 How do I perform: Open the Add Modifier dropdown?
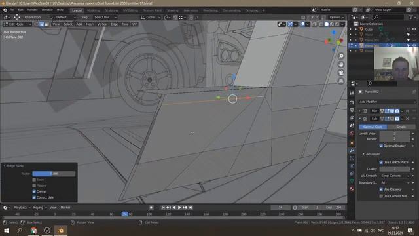click(387, 102)
